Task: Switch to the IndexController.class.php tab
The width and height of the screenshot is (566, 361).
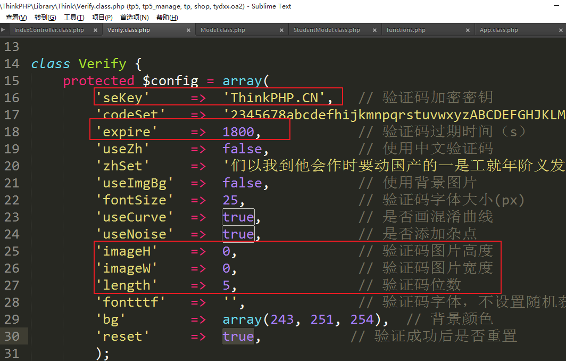Action: (49, 30)
